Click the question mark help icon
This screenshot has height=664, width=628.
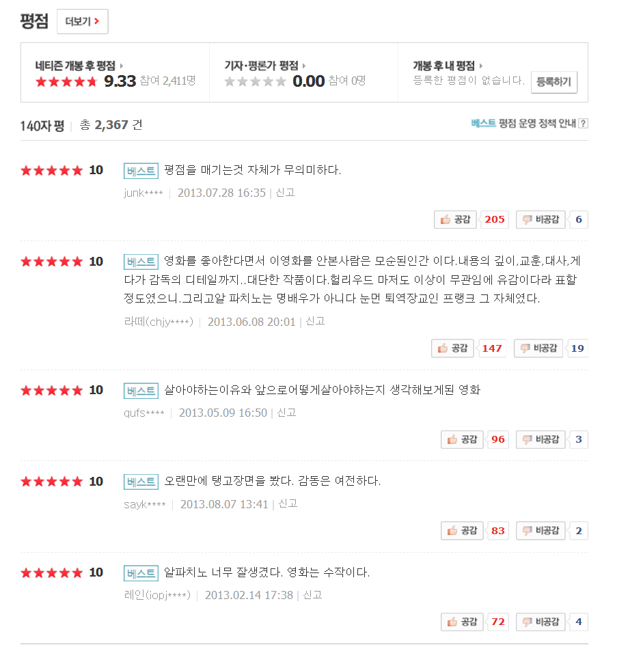click(583, 124)
